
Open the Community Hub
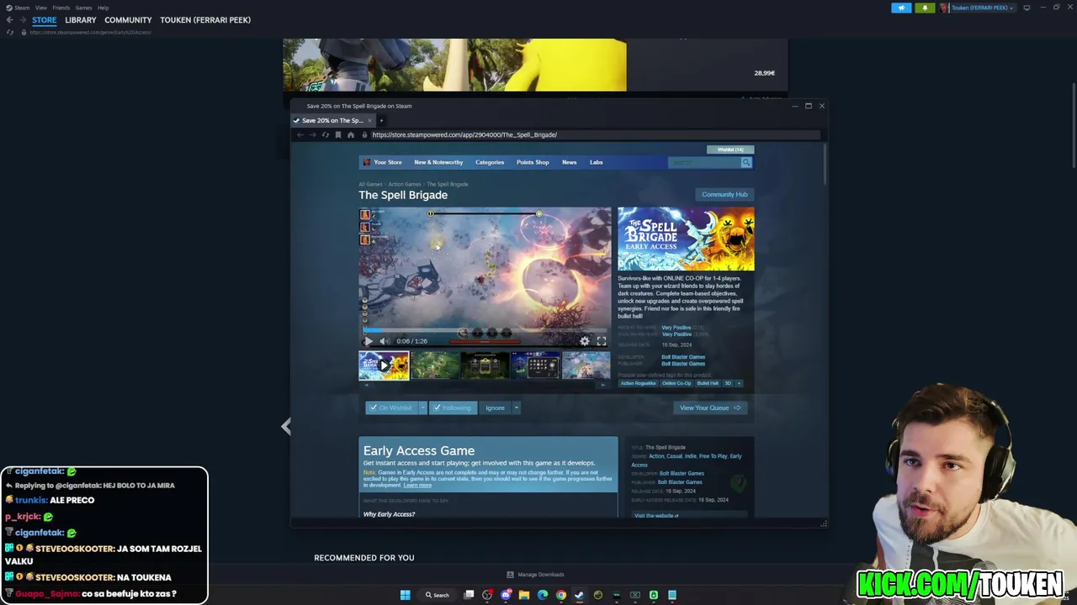[x=724, y=194]
